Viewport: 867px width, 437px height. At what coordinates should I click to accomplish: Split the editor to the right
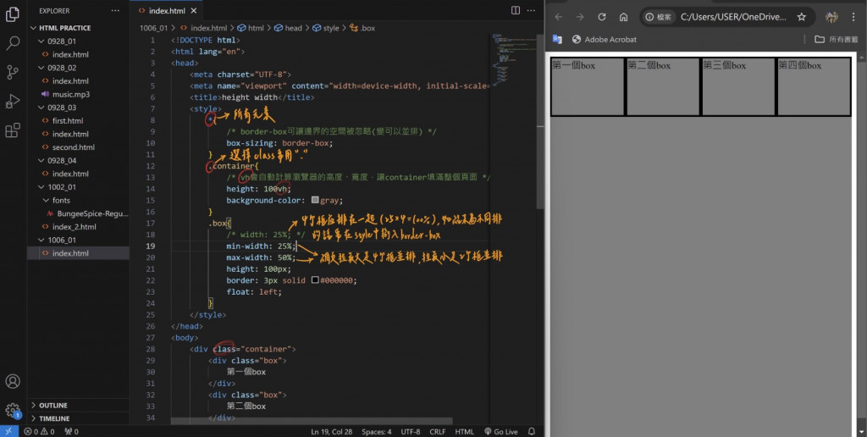coord(516,10)
